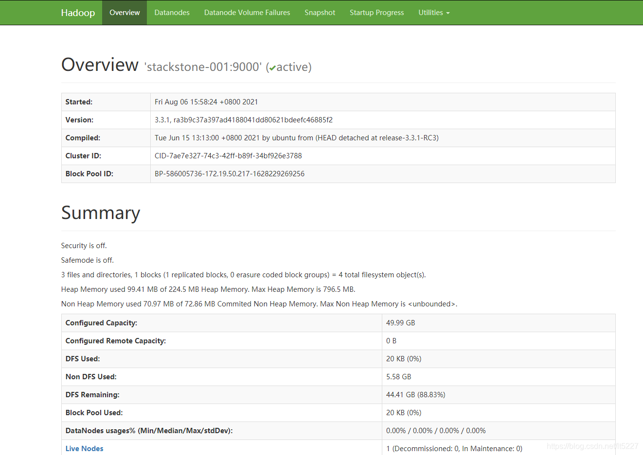Click the 'DFS Used:' label
Viewport: 643px width, 455px height.
(83, 359)
